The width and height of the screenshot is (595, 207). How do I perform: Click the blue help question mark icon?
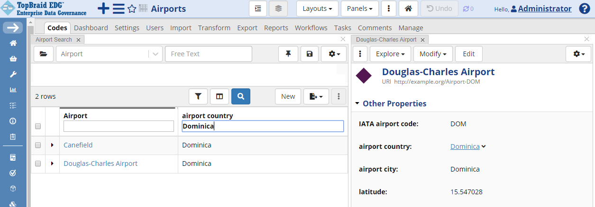585,9
